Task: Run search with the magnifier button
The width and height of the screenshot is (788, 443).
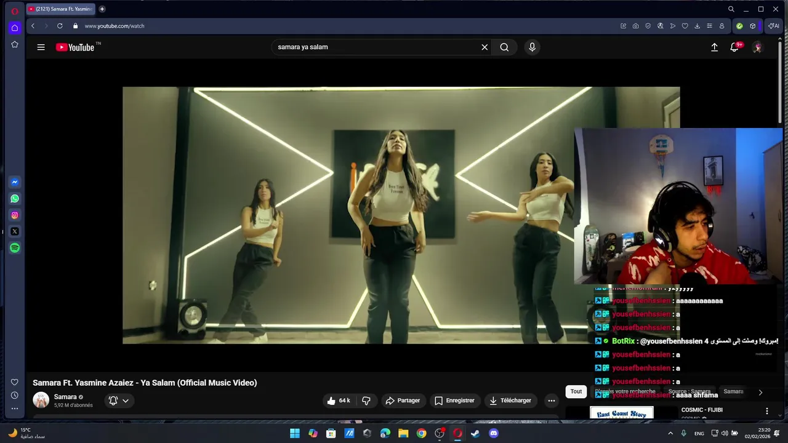Action: click(x=504, y=47)
